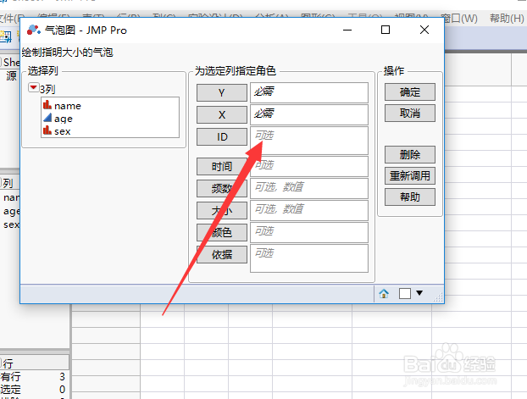Click nominal icon beside name column
Screen dimensions: 527x399
click(x=47, y=105)
